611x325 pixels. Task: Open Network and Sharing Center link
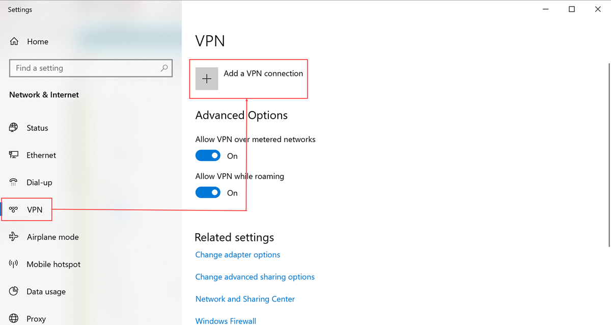point(245,299)
